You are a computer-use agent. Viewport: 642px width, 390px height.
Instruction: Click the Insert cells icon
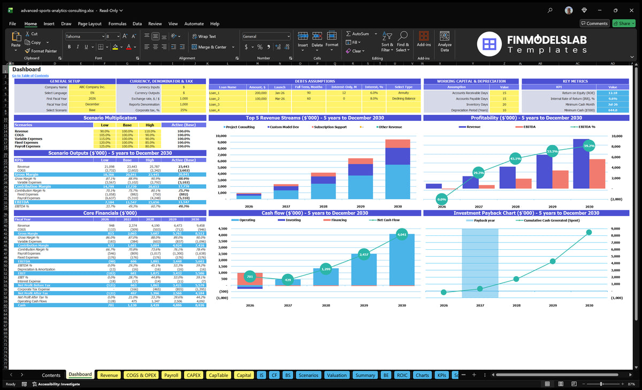(303, 36)
